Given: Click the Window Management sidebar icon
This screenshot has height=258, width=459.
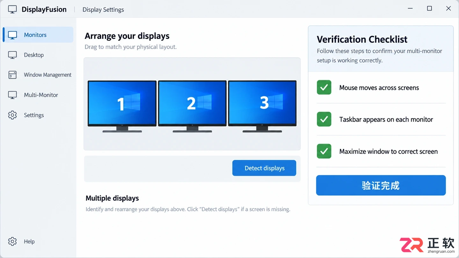Looking at the screenshot, I should point(12,75).
